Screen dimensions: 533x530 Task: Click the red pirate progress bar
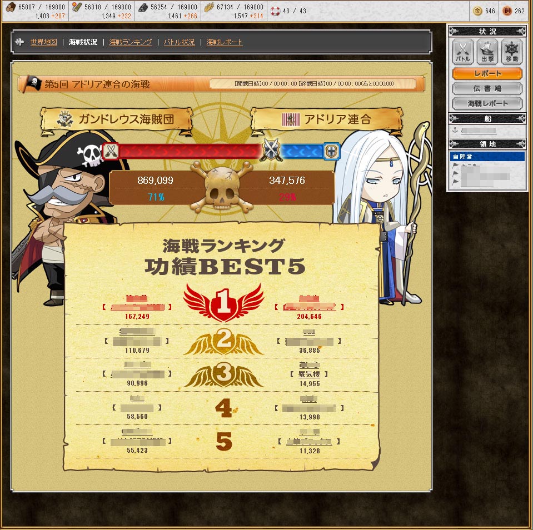tap(190, 152)
